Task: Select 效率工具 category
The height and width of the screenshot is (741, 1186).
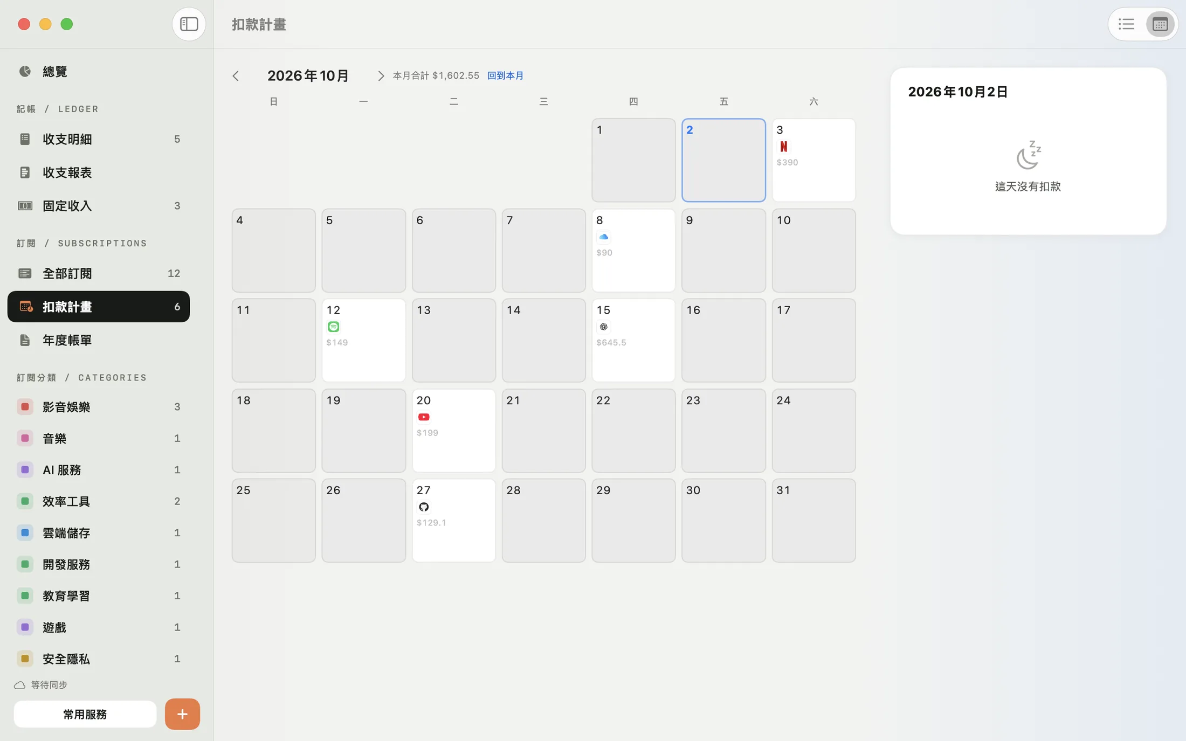Action: coord(99,501)
